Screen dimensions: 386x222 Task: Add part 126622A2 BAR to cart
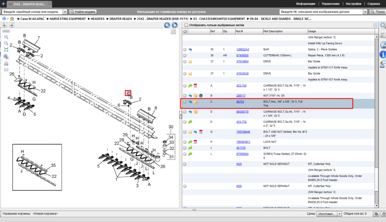(x=185, y=50)
